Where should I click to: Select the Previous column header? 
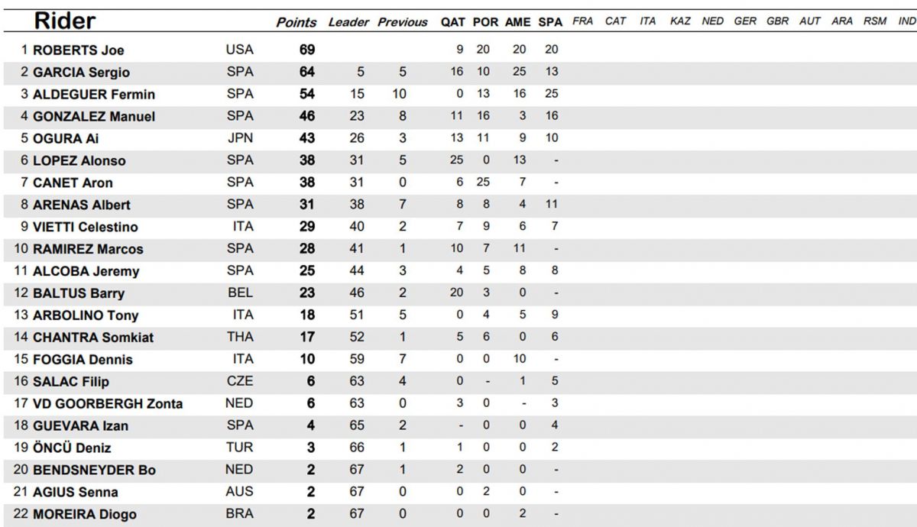[x=403, y=22]
